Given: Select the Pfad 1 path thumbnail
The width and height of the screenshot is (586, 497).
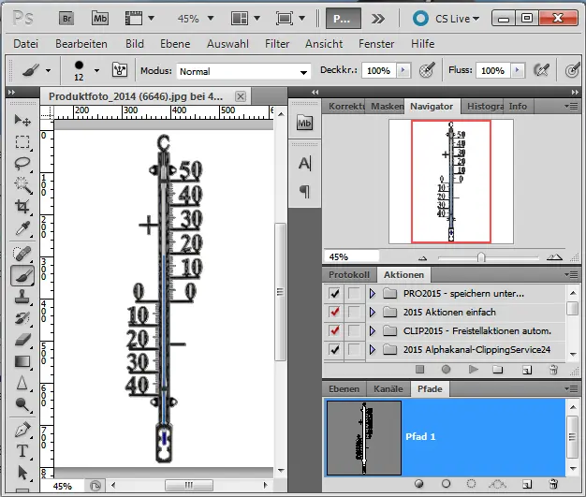Looking at the screenshot, I should click(x=363, y=436).
